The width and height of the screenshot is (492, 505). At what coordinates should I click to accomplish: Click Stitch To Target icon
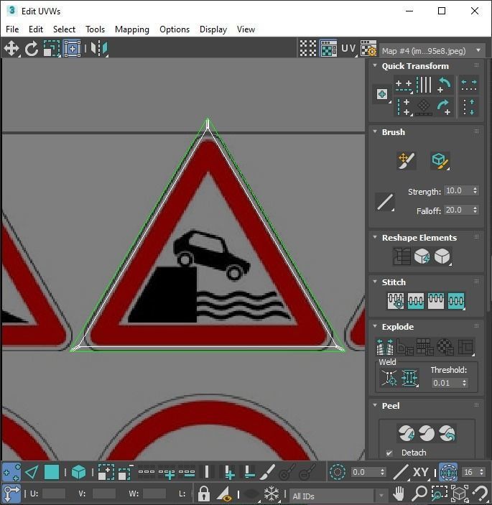(x=396, y=301)
